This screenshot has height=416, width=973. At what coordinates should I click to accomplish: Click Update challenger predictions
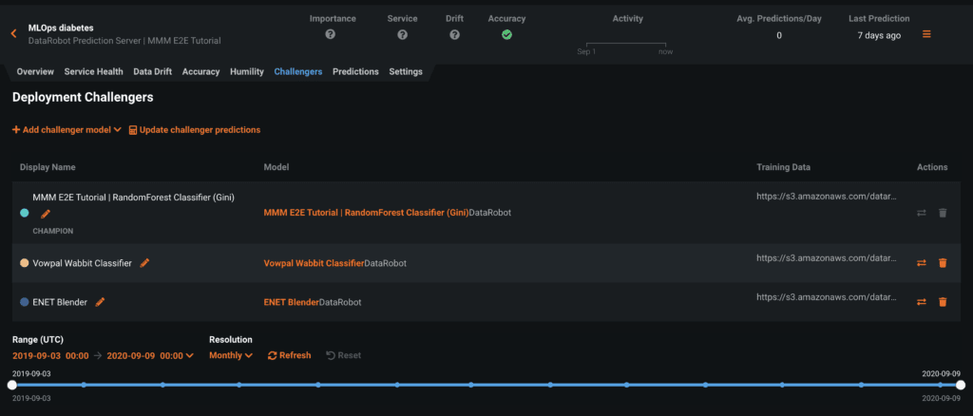pos(195,129)
